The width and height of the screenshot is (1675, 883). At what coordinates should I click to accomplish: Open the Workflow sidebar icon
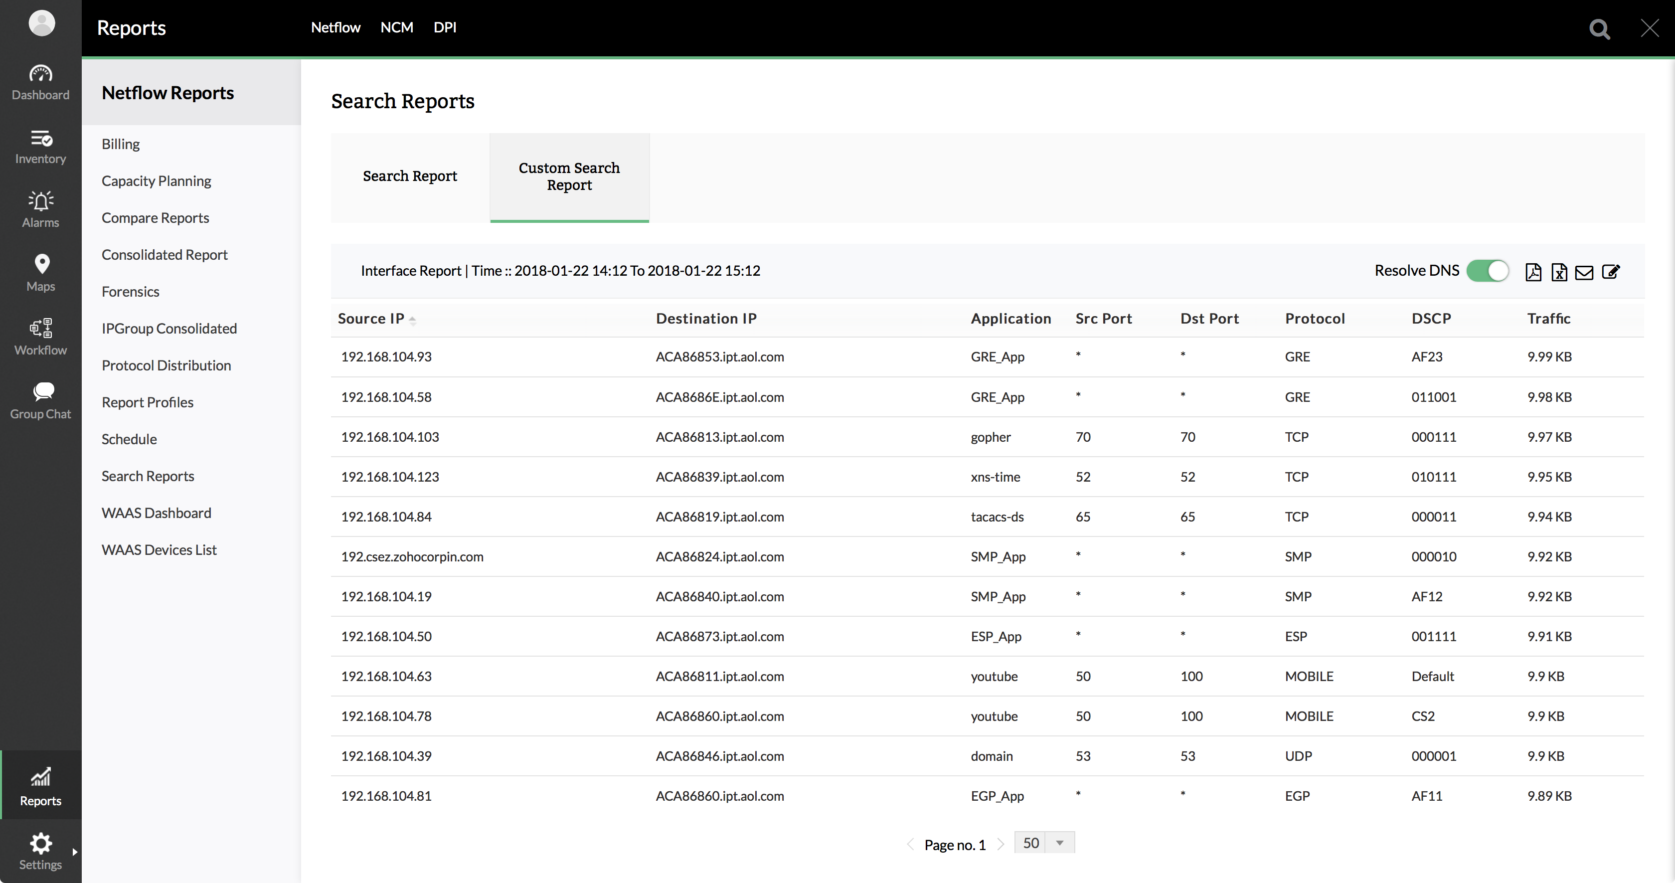pyautogui.click(x=40, y=336)
